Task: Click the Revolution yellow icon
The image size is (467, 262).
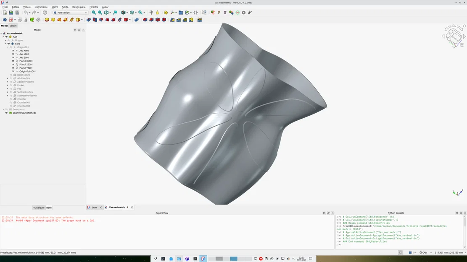Action: pyautogui.click(x=53, y=20)
